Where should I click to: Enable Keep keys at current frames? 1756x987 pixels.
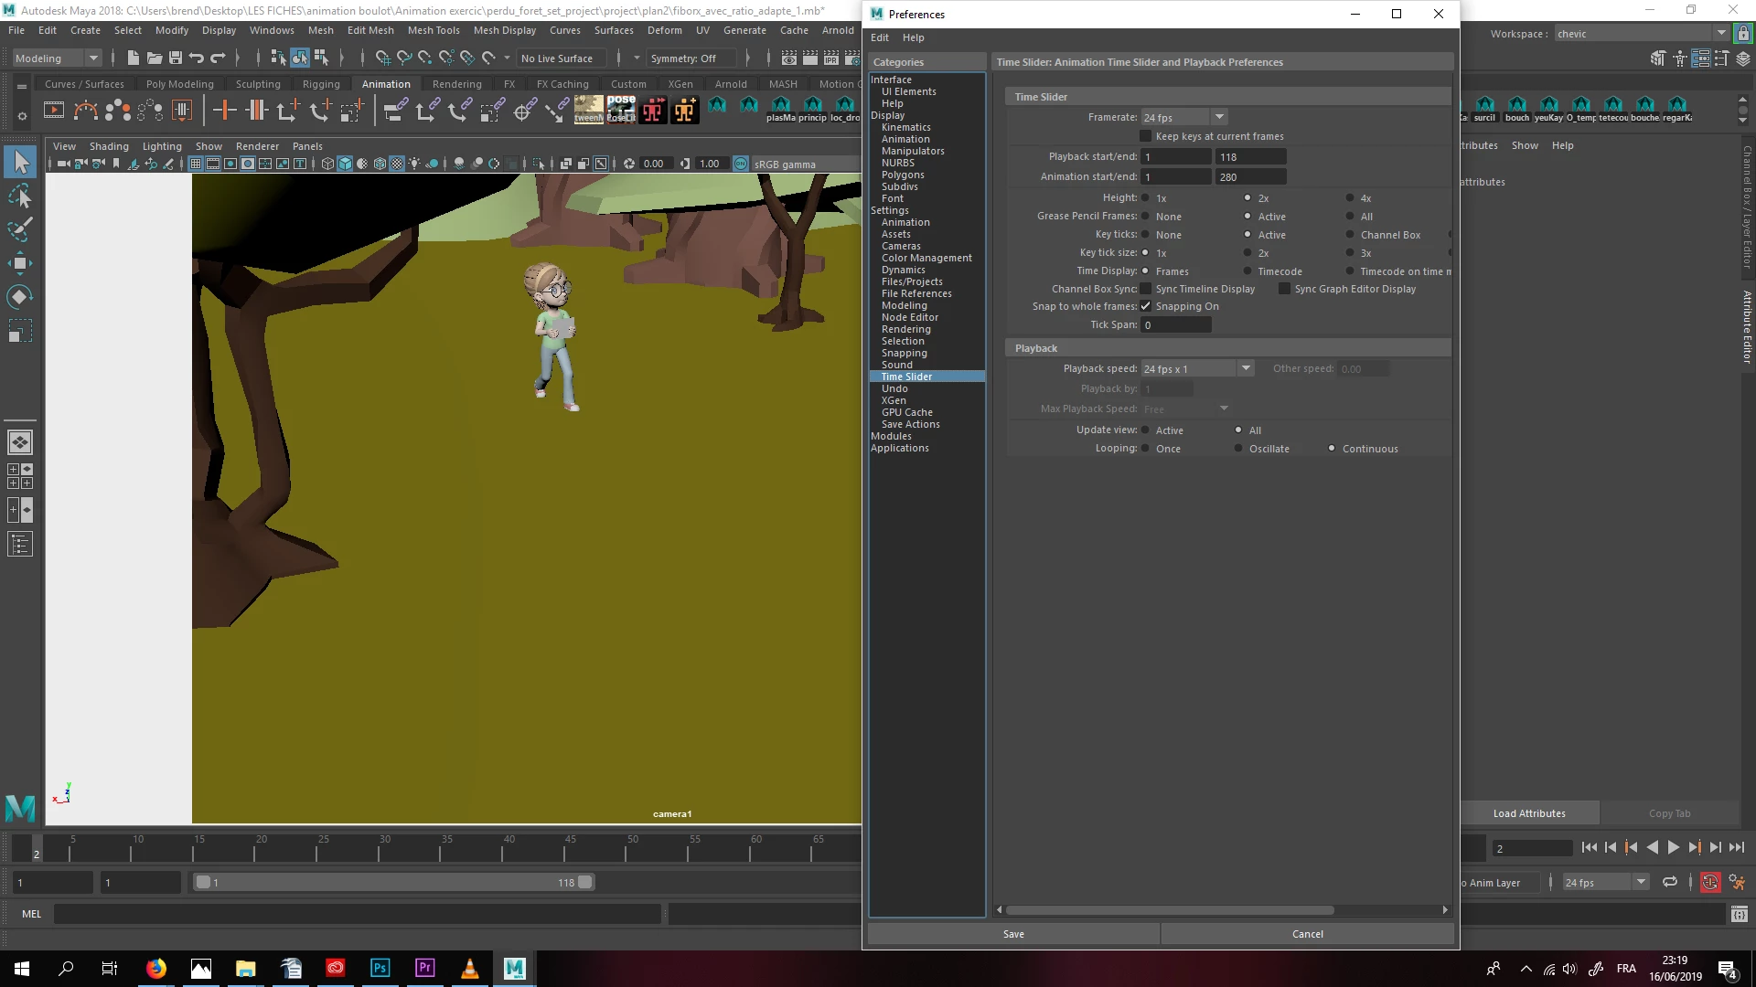click(x=1146, y=136)
